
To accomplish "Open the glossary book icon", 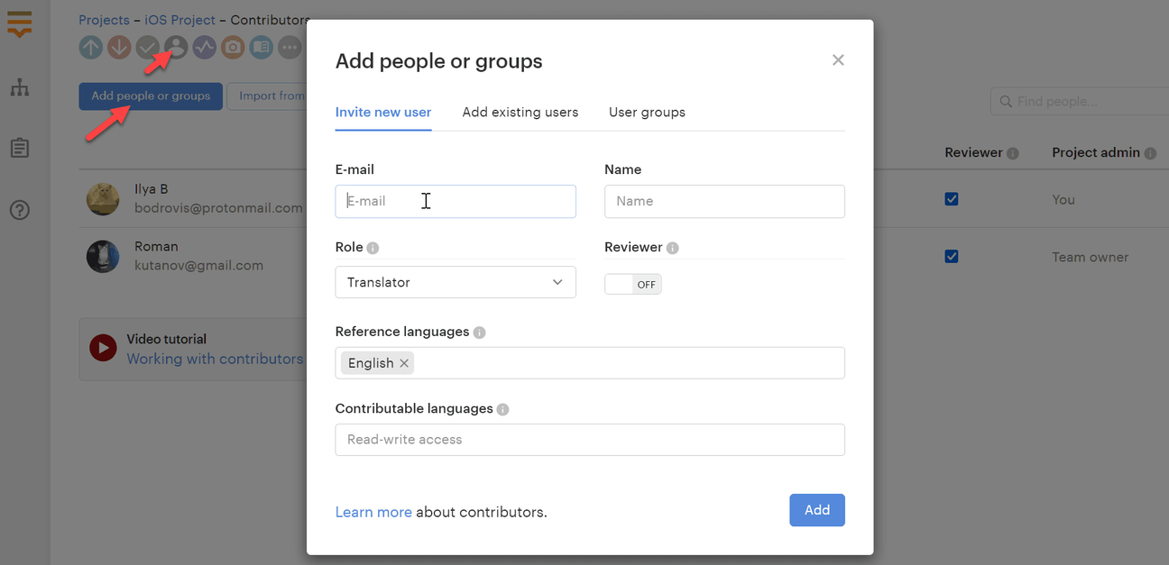I will tap(261, 47).
